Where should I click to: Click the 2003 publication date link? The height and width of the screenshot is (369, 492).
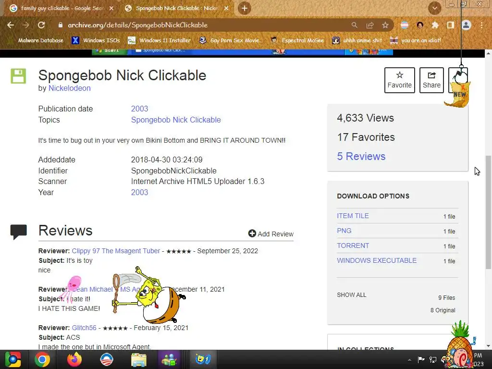coord(139,109)
